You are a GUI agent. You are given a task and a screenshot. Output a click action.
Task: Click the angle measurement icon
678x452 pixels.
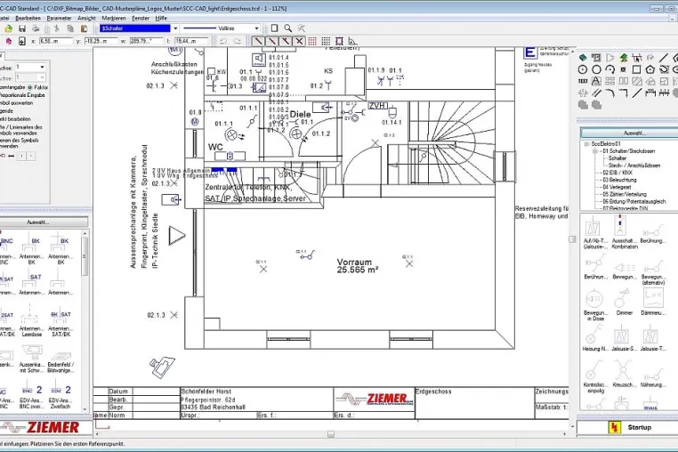tap(353, 41)
